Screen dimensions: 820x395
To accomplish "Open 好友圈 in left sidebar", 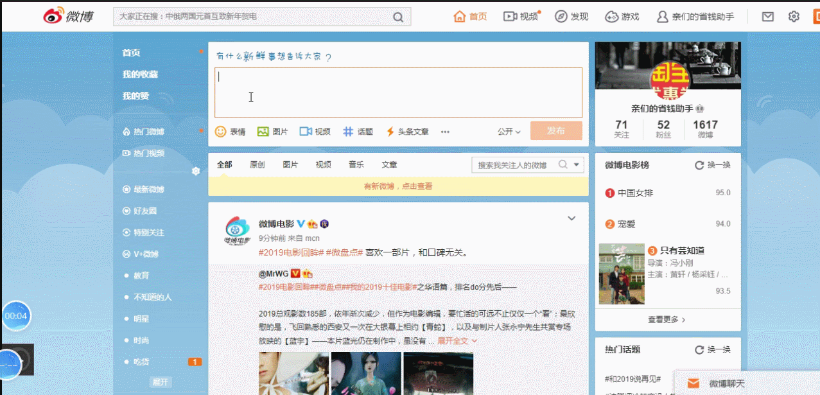I will [140, 211].
